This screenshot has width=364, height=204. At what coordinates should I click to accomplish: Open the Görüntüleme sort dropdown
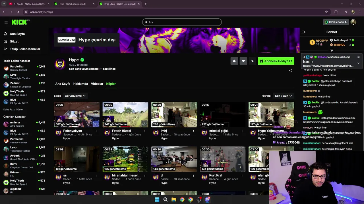(75, 96)
